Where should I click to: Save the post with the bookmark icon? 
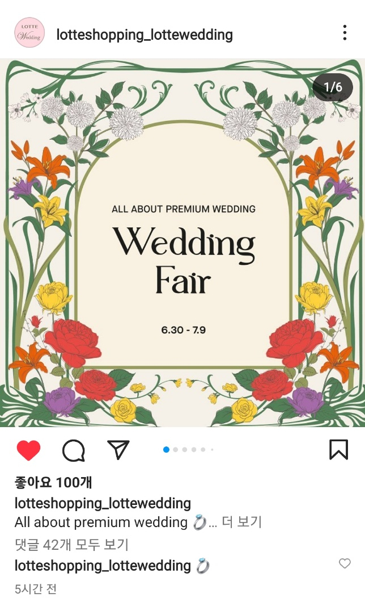tap(338, 450)
